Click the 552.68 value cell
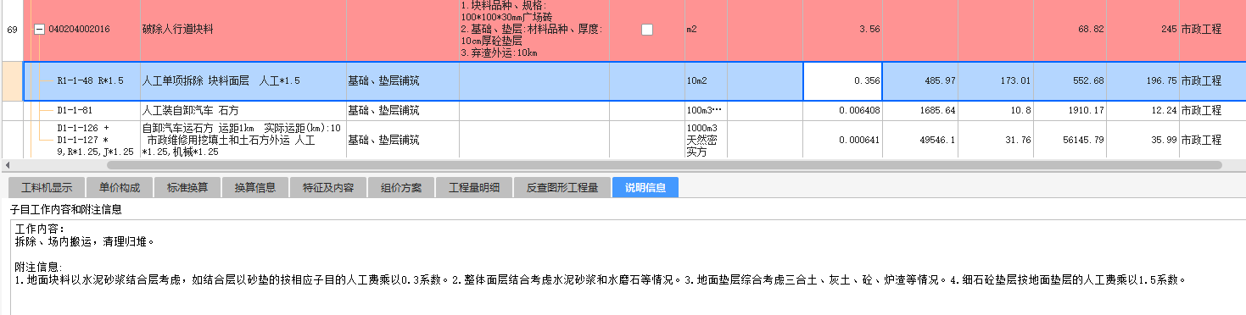 coord(1070,81)
